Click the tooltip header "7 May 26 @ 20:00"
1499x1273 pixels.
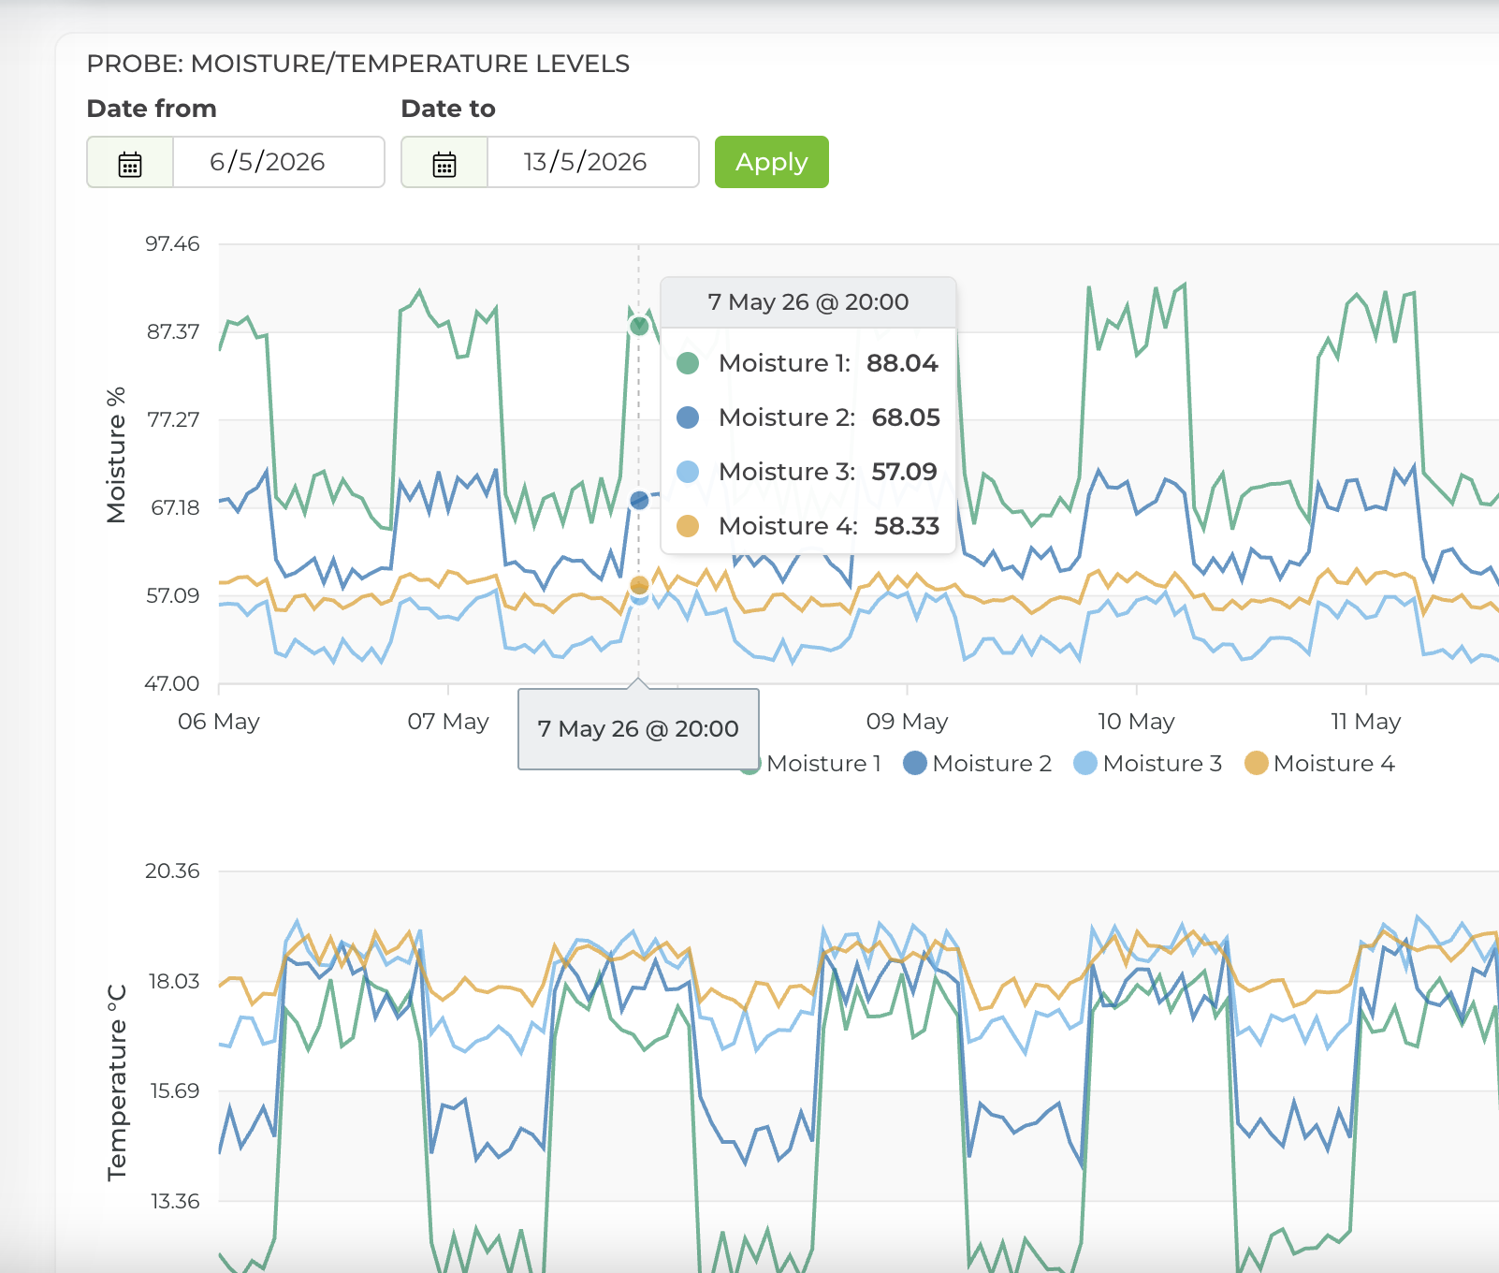808,302
